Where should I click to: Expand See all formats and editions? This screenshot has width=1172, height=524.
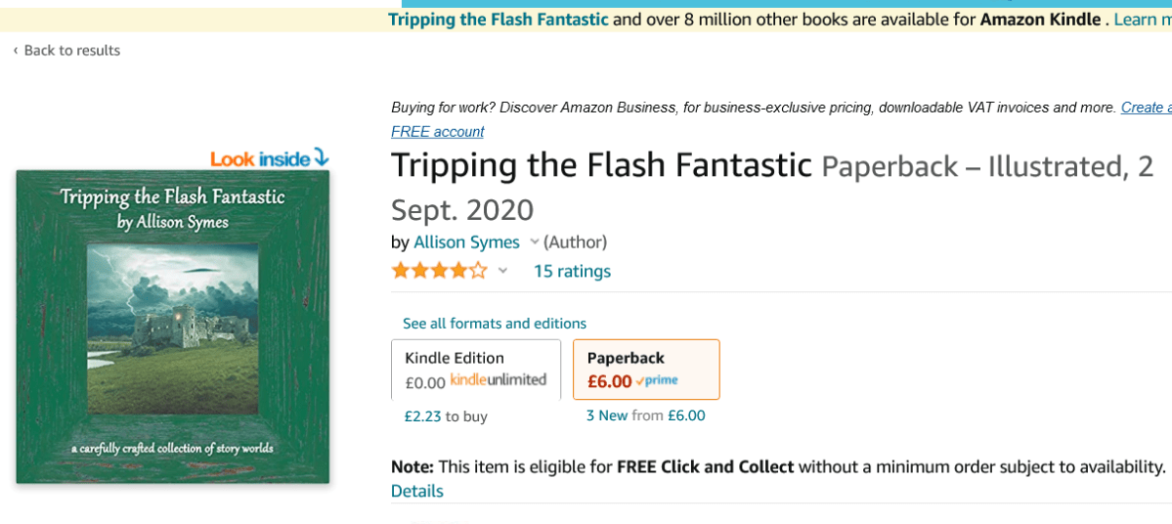(x=494, y=324)
